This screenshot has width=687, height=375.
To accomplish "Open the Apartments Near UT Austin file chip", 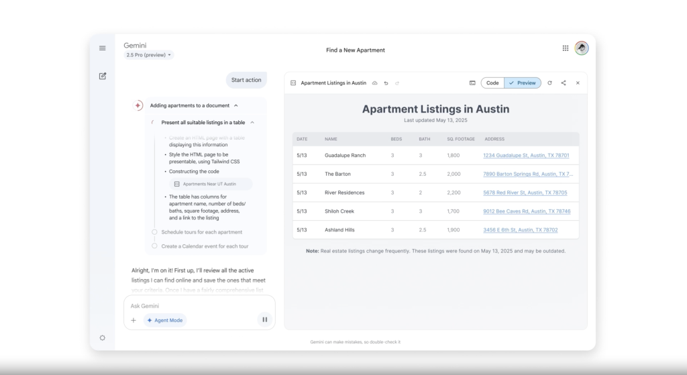I will (x=211, y=184).
